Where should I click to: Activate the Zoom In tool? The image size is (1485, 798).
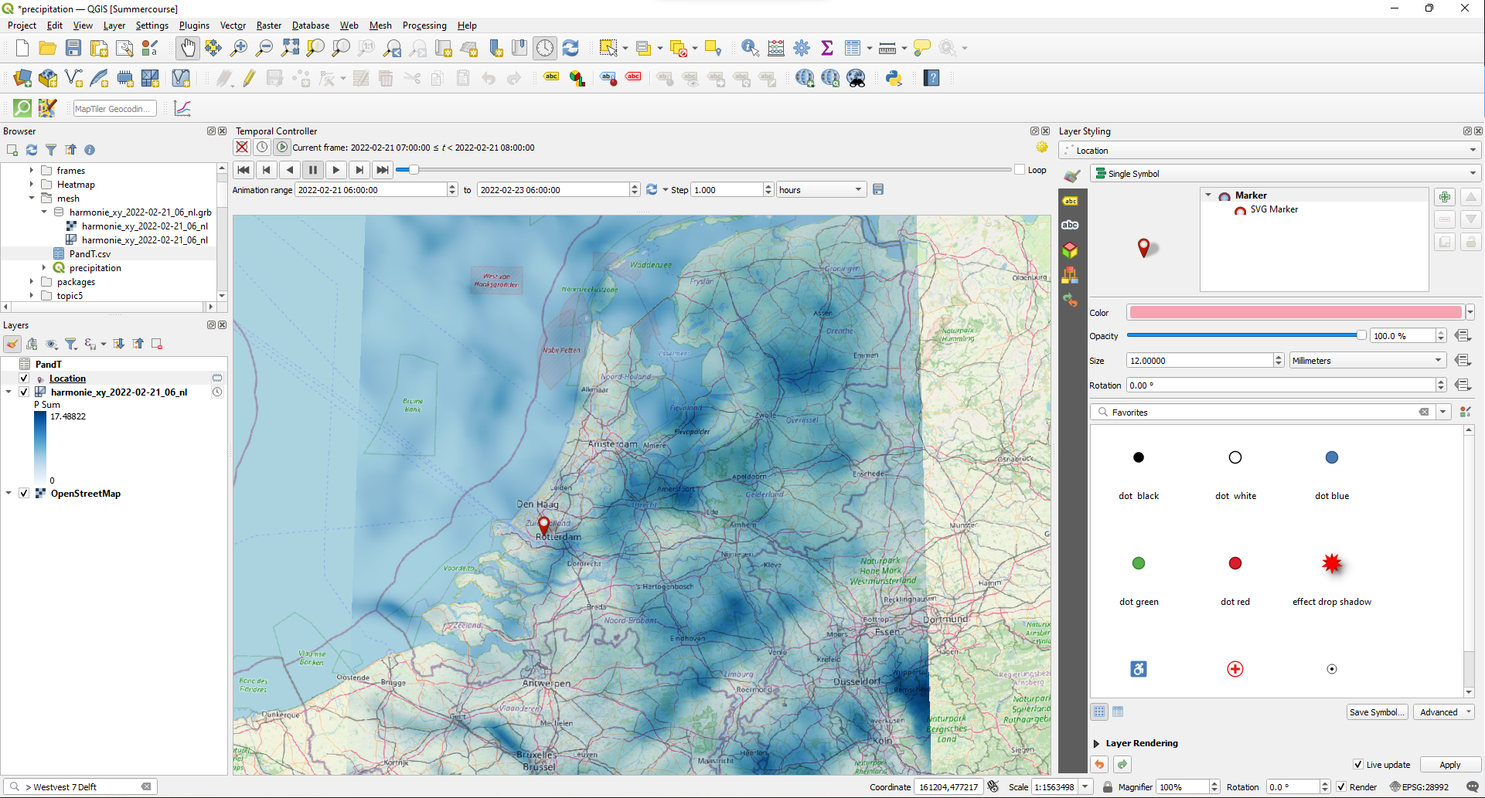239,47
